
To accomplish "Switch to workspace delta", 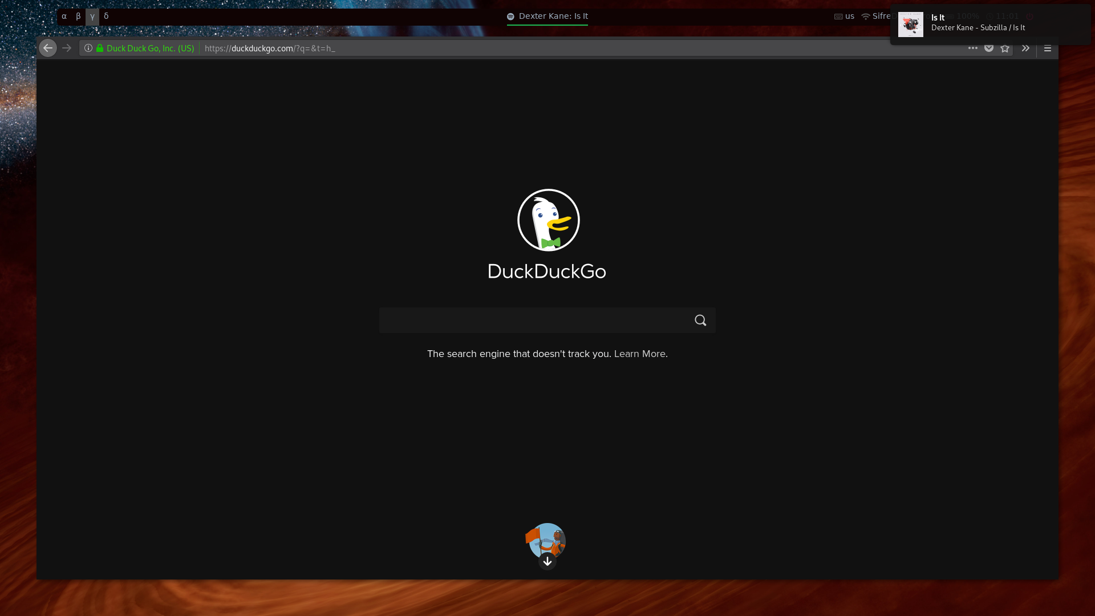I will coord(106,17).
